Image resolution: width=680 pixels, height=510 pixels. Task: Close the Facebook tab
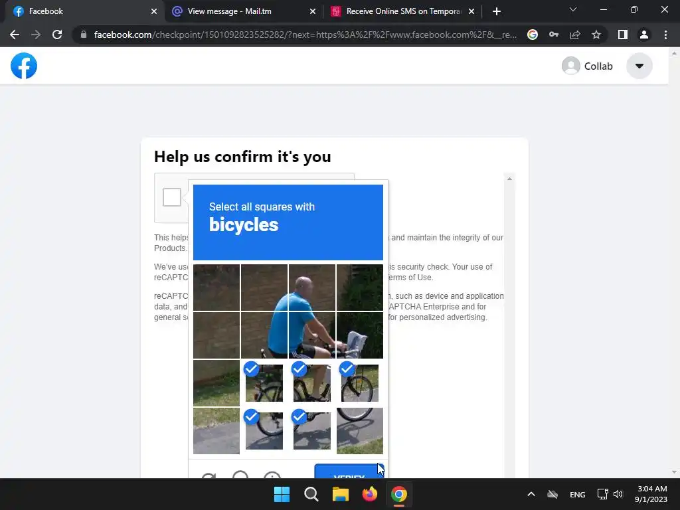click(154, 11)
